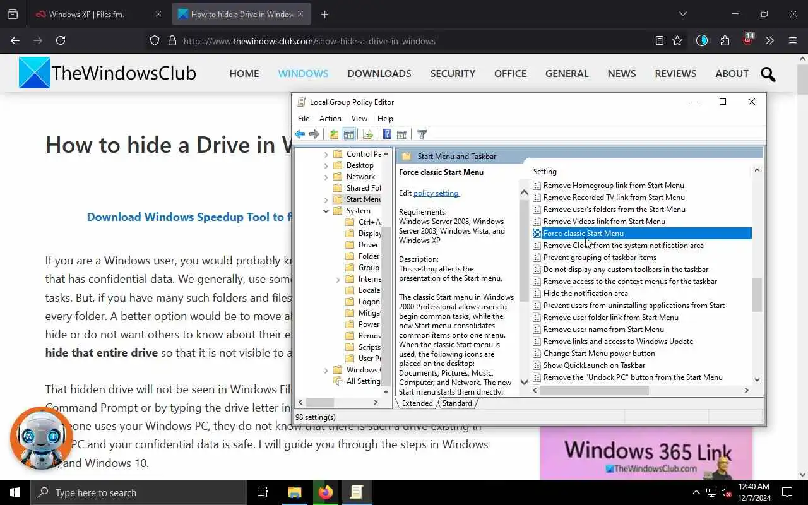The height and width of the screenshot is (505, 808).
Task: Switch to the Extended tab
Action: pos(417,403)
